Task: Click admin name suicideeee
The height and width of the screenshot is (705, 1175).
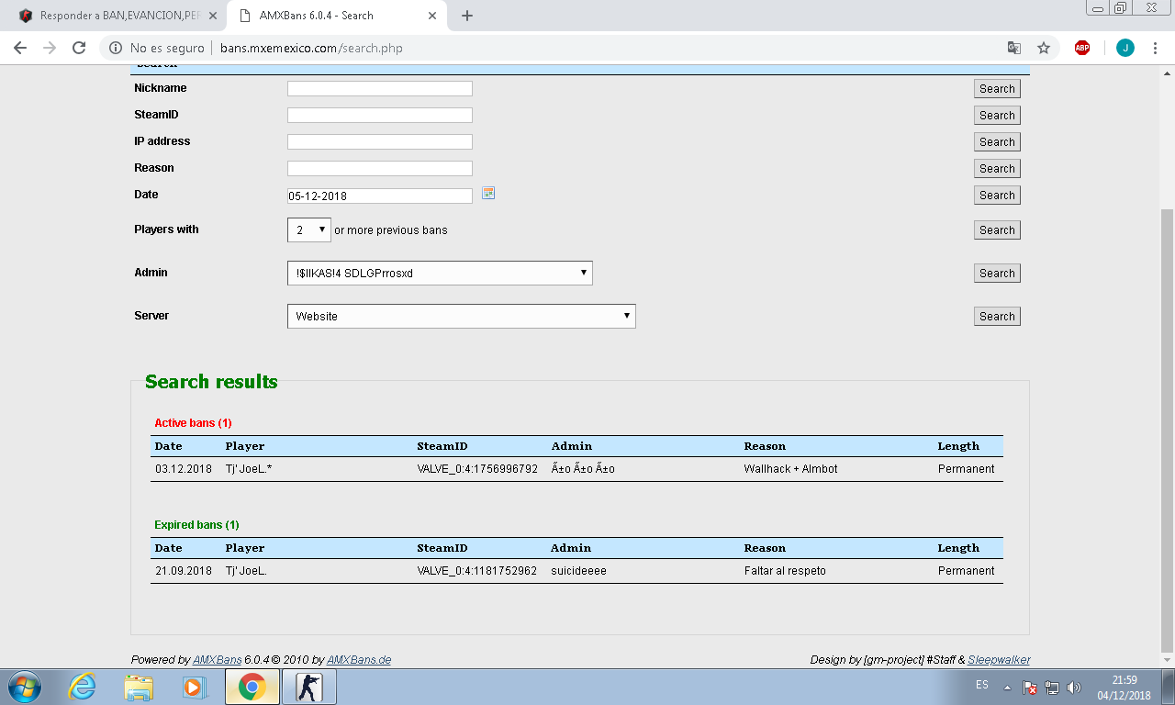Action: [578, 571]
